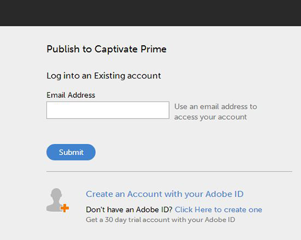The height and width of the screenshot is (240, 301).
Task: Focus the Email Address input field
Action: pos(108,111)
